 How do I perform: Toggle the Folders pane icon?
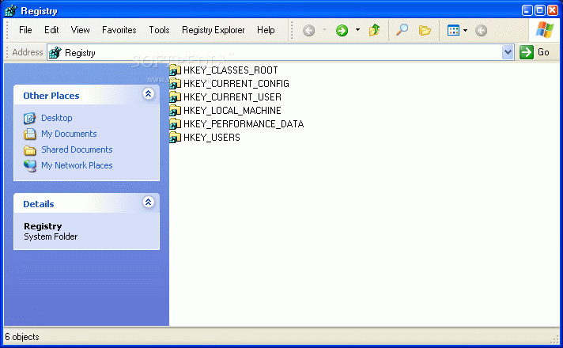[425, 30]
